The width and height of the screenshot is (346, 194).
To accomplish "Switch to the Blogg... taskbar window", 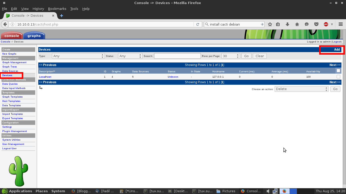I will (81, 191).
